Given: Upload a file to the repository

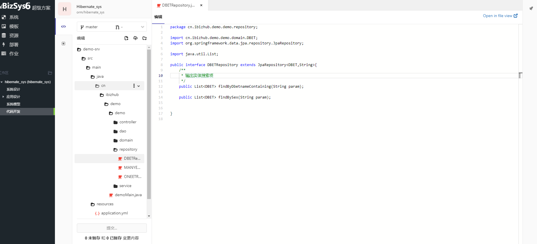Looking at the screenshot, I should [x=135, y=38].
